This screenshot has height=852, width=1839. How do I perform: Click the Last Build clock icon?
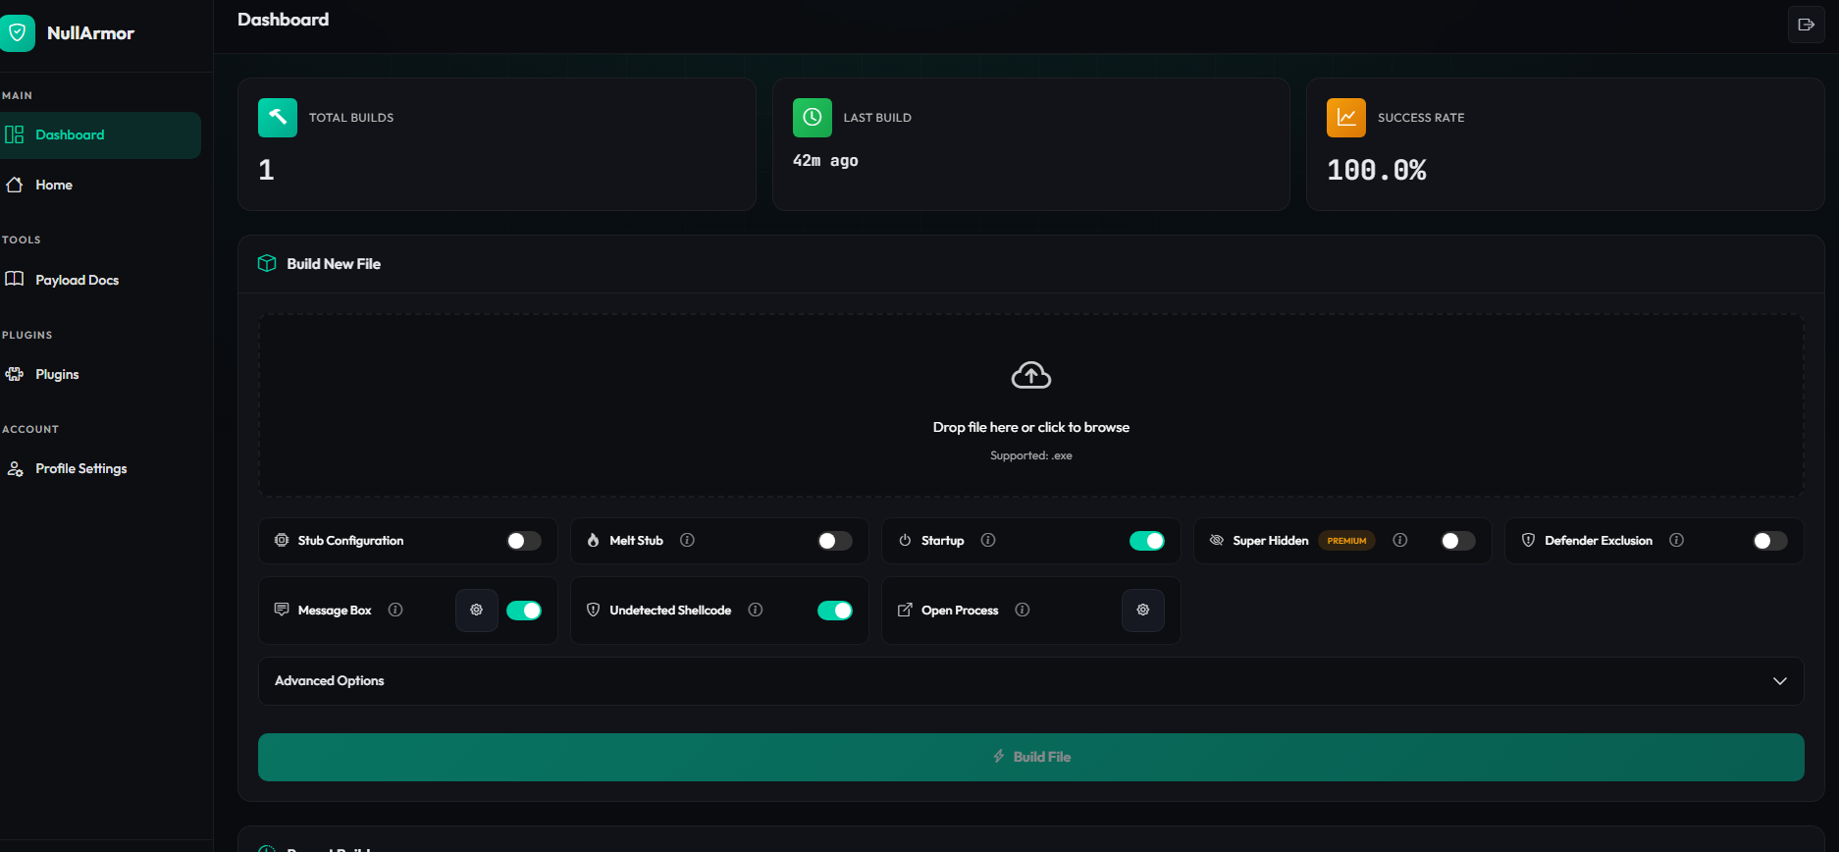pyautogui.click(x=813, y=118)
